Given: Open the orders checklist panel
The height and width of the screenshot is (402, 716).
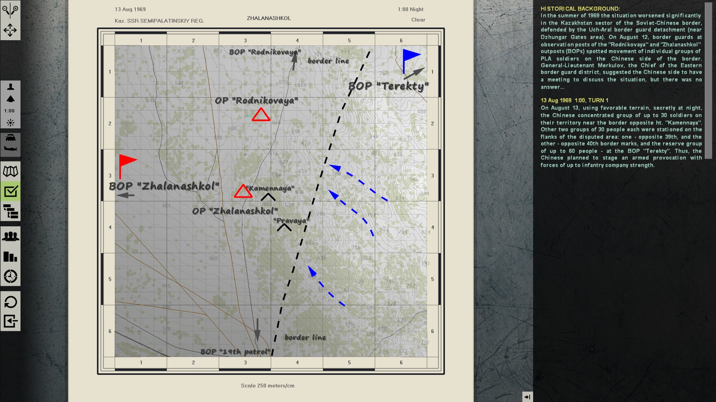Looking at the screenshot, I should (x=10, y=191).
